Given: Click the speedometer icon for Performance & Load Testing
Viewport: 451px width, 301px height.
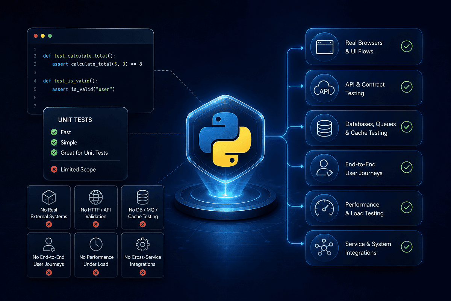Looking at the screenshot, I should point(324,208).
